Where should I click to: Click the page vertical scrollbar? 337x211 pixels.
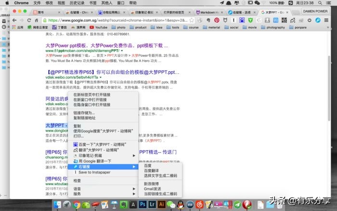329,88
